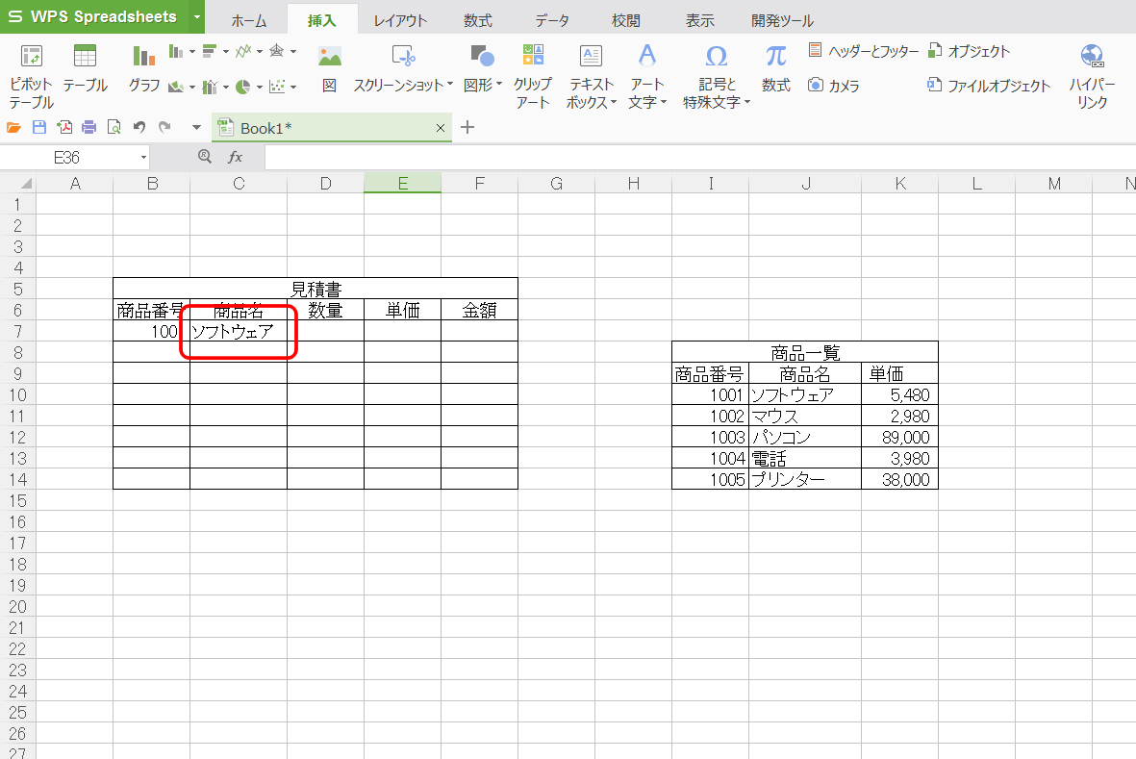Insert a pivot table

click(31, 75)
